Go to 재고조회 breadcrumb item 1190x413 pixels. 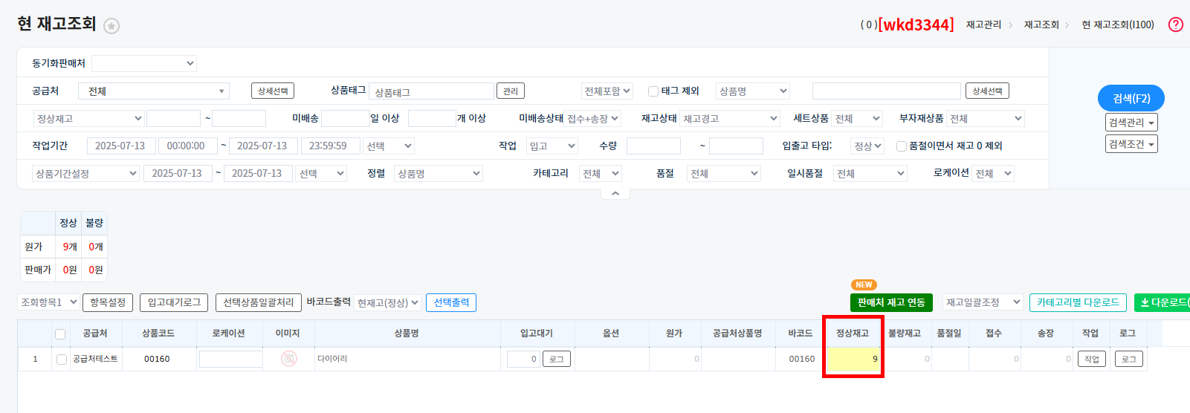pos(1041,25)
